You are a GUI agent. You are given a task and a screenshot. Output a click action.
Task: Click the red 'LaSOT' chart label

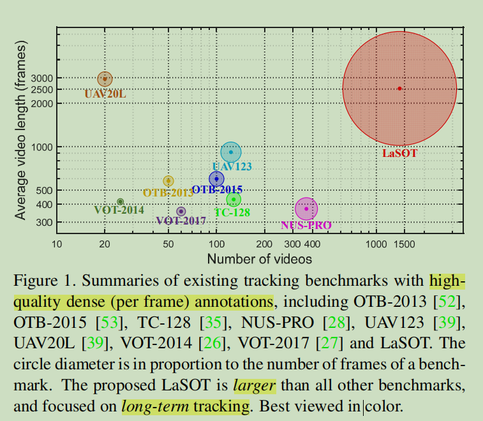(399, 153)
